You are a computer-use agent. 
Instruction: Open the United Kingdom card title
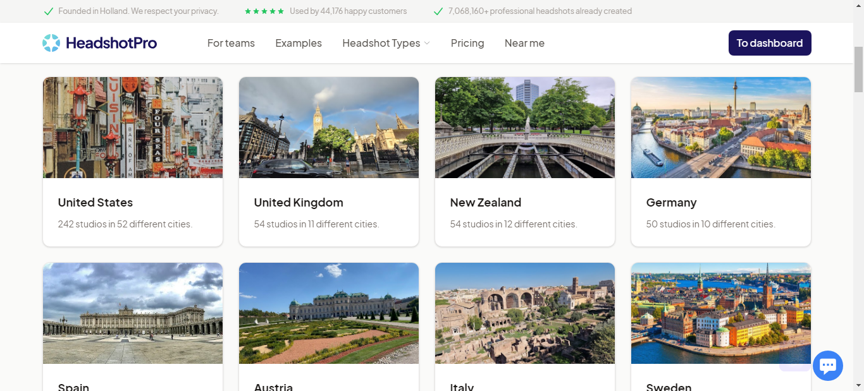pyautogui.click(x=299, y=203)
